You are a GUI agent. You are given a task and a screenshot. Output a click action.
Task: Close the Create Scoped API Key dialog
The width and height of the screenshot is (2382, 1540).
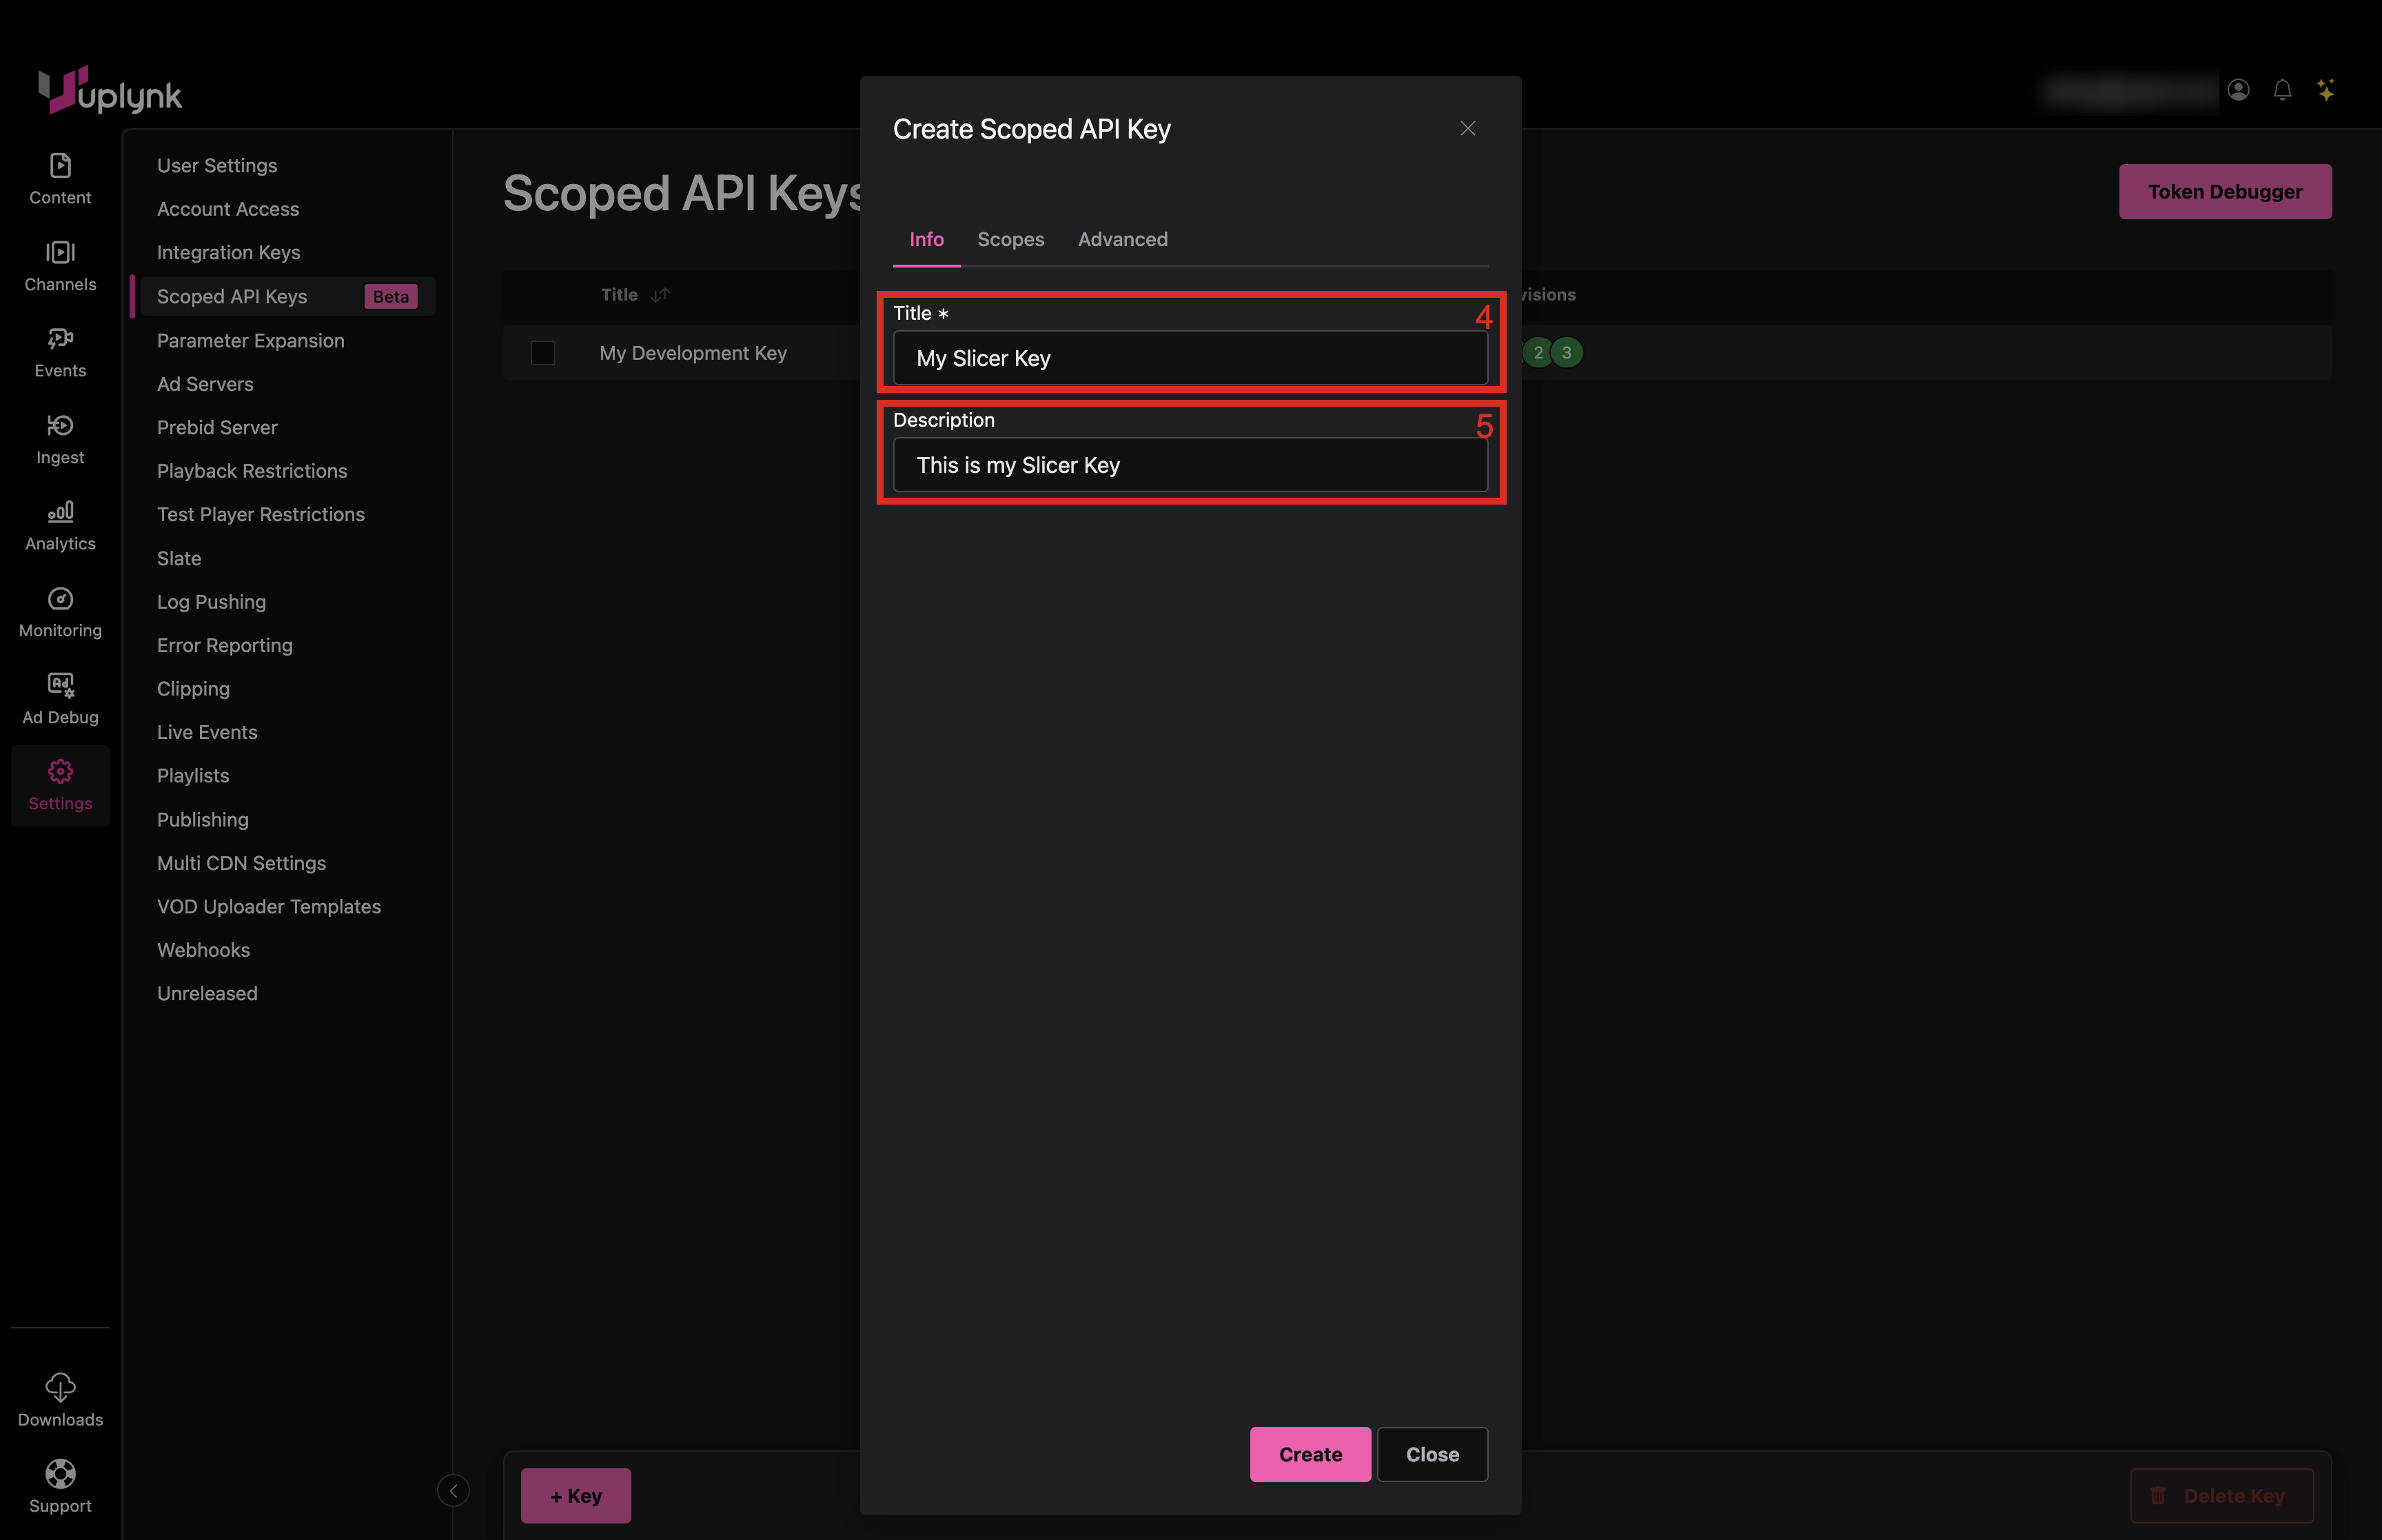(x=1467, y=129)
